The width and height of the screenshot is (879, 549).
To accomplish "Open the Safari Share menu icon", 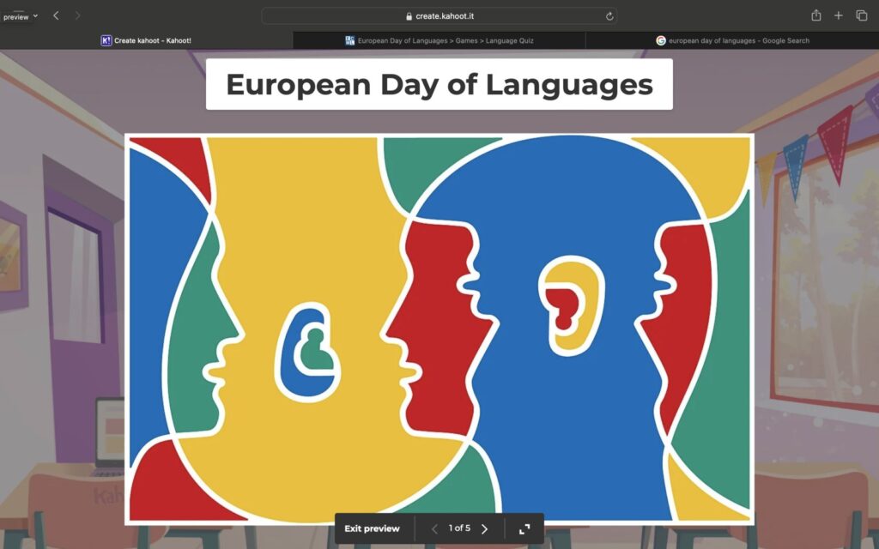I will [x=815, y=15].
